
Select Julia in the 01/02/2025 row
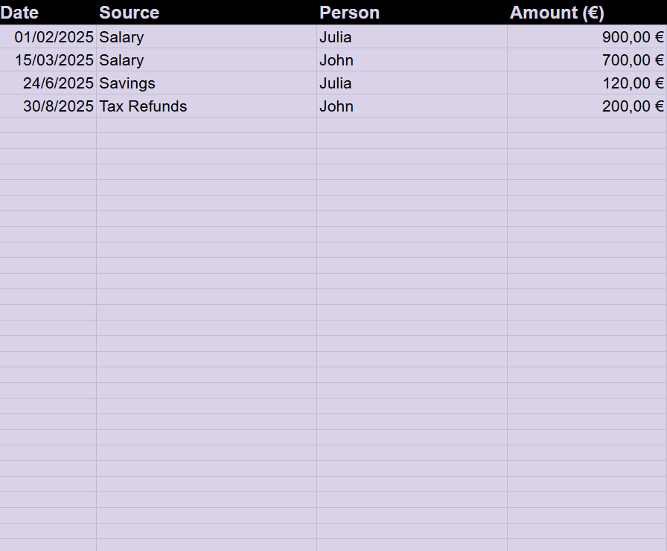(x=336, y=37)
